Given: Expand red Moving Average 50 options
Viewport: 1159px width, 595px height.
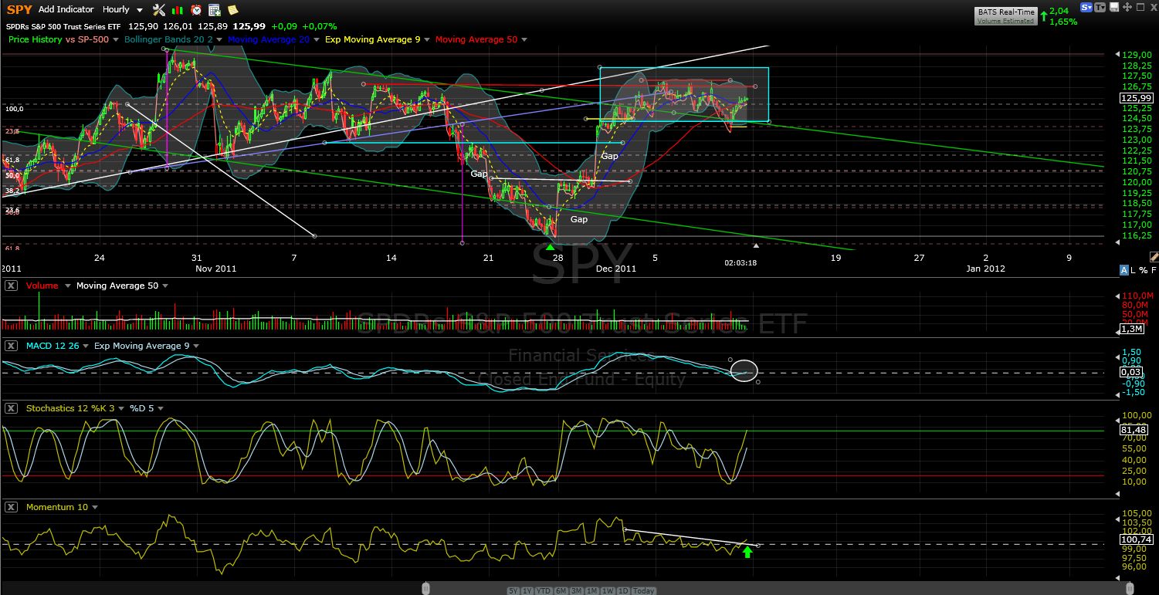Looking at the screenshot, I should (524, 39).
